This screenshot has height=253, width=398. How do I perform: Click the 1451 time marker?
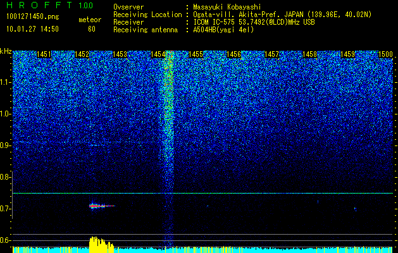point(44,54)
